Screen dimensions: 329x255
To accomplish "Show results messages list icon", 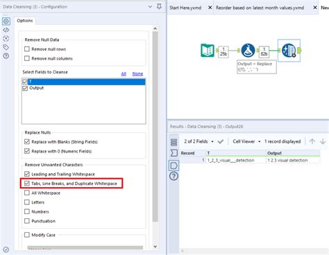I will (x=174, y=142).
